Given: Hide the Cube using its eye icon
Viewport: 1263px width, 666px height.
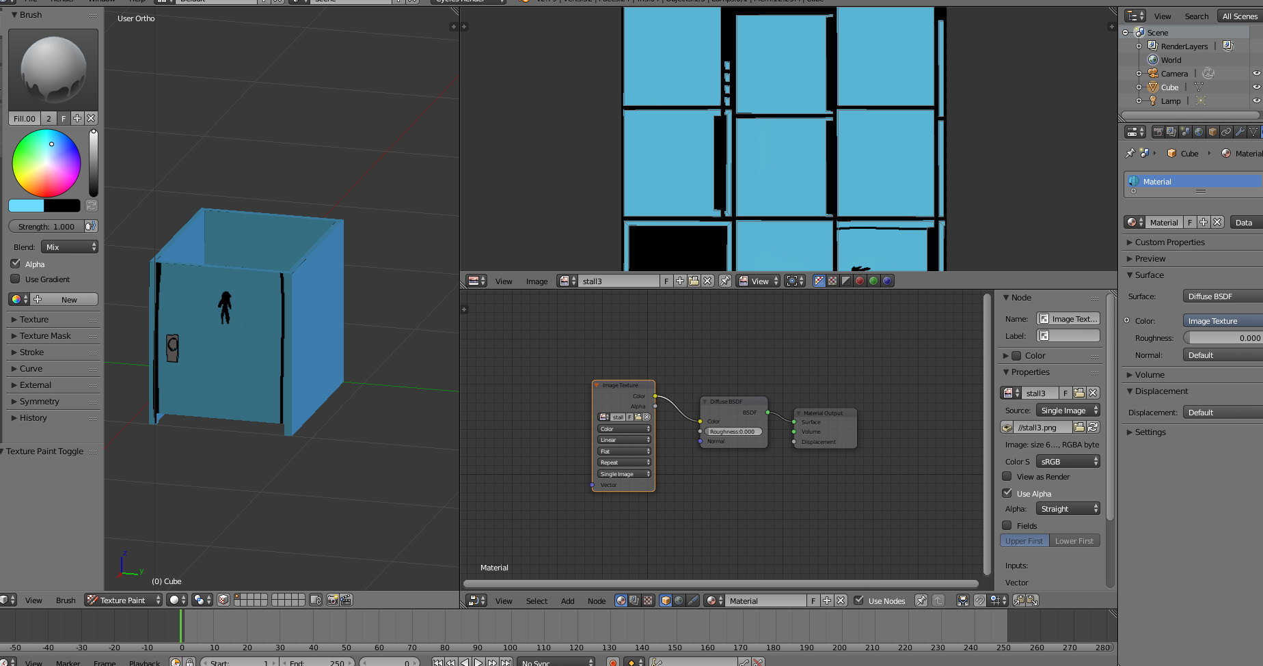Looking at the screenshot, I should point(1256,87).
